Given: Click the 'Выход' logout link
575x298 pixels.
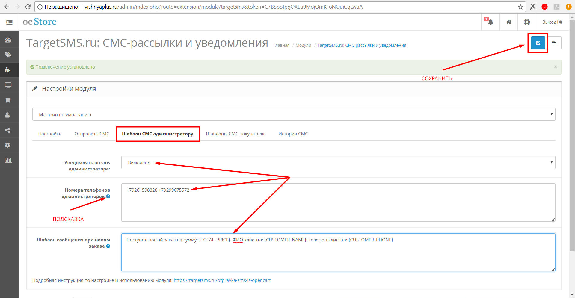Looking at the screenshot, I should coord(552,22).
